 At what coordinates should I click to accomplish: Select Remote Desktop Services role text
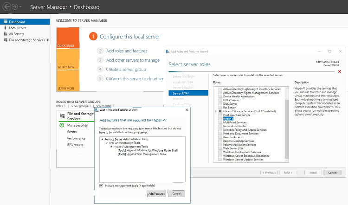[x=238, y=141]
